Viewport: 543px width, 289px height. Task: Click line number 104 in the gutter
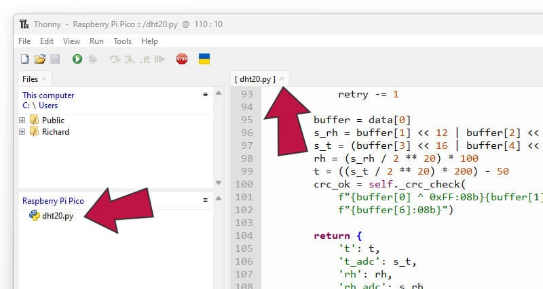click(x=244, y=236)
